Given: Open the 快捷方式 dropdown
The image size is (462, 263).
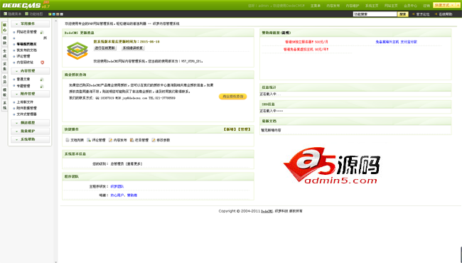Looking at the screenshot, I should (444, 5).
